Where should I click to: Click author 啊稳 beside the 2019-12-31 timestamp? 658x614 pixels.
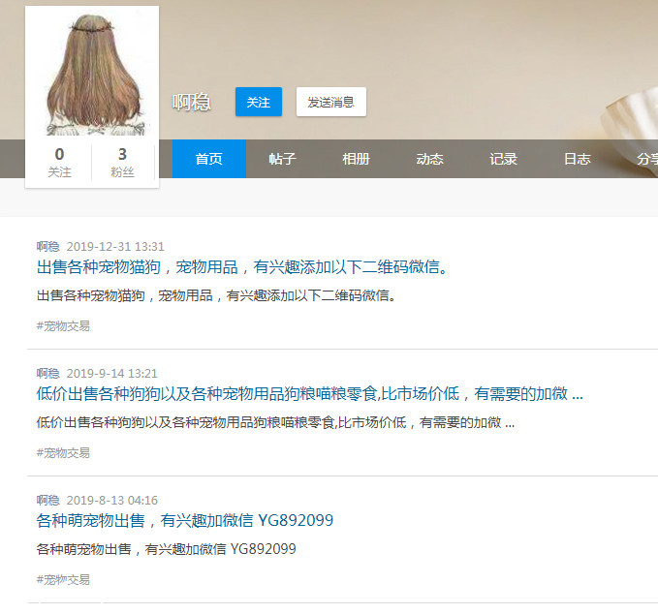47,246
